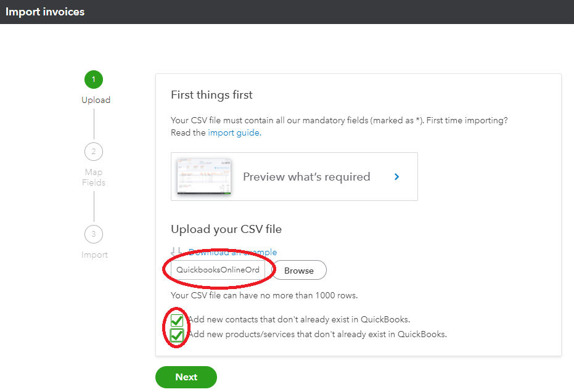Select the Upload step label
The height and width of the screenshot is (392, 574).
pos(96,100)
